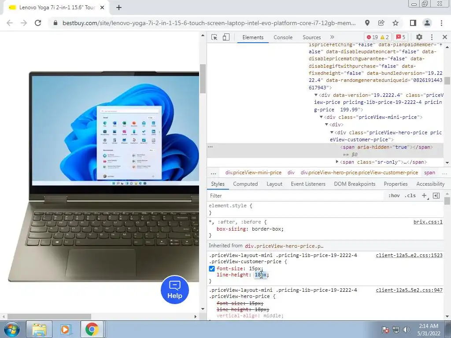Viewport: 451px width, 338px height.
Task: Click inherited div.priceView-hero-price selector link
Action: click(x=284, y=246)
